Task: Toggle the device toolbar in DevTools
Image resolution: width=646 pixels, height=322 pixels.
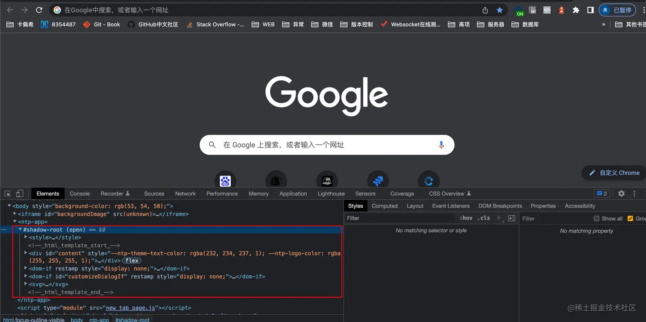Action: 20,193
